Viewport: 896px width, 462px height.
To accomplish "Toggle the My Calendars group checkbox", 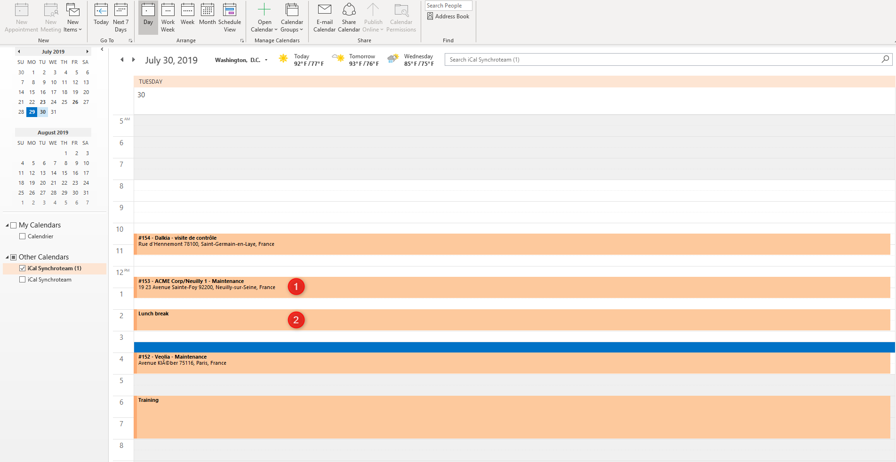I will (14, 226).
